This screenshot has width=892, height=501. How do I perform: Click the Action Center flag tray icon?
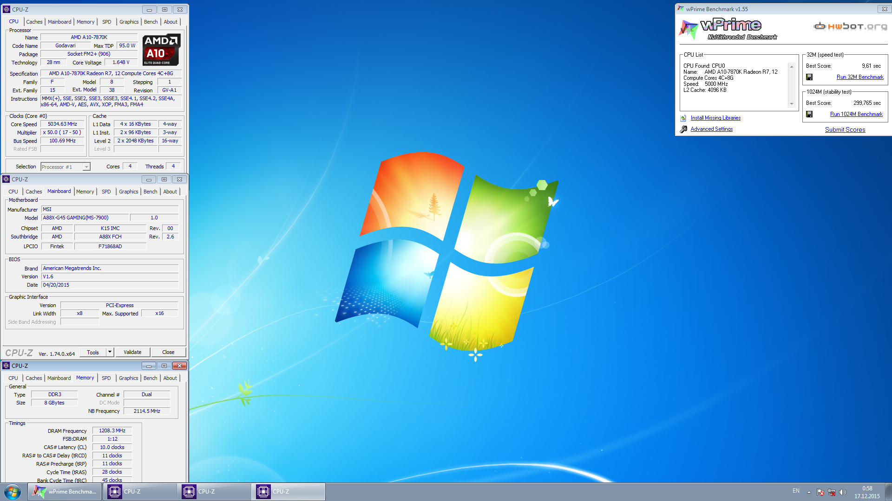(x=820, y=492)
